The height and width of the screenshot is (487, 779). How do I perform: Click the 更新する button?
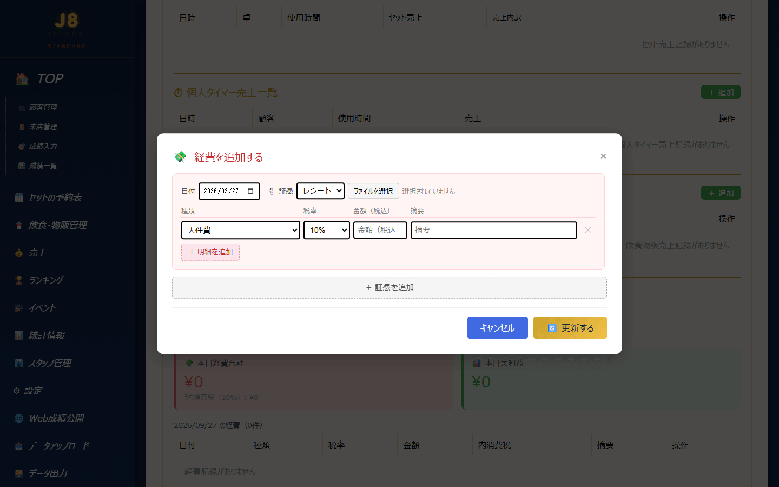click(570, 328)
